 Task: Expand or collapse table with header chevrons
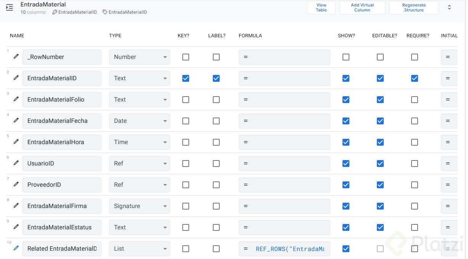coord(449,8)
